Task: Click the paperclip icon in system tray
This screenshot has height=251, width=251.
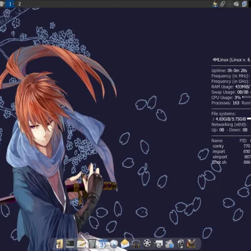Action: tap(222, 4)
